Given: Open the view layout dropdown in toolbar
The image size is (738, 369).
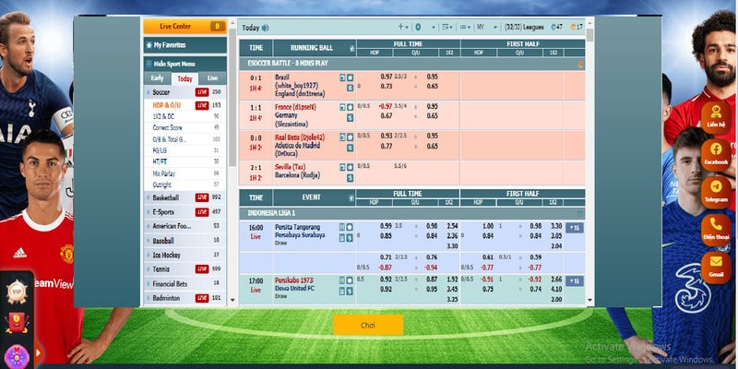Looking at the screenshot, I should [x=465, y=28].
